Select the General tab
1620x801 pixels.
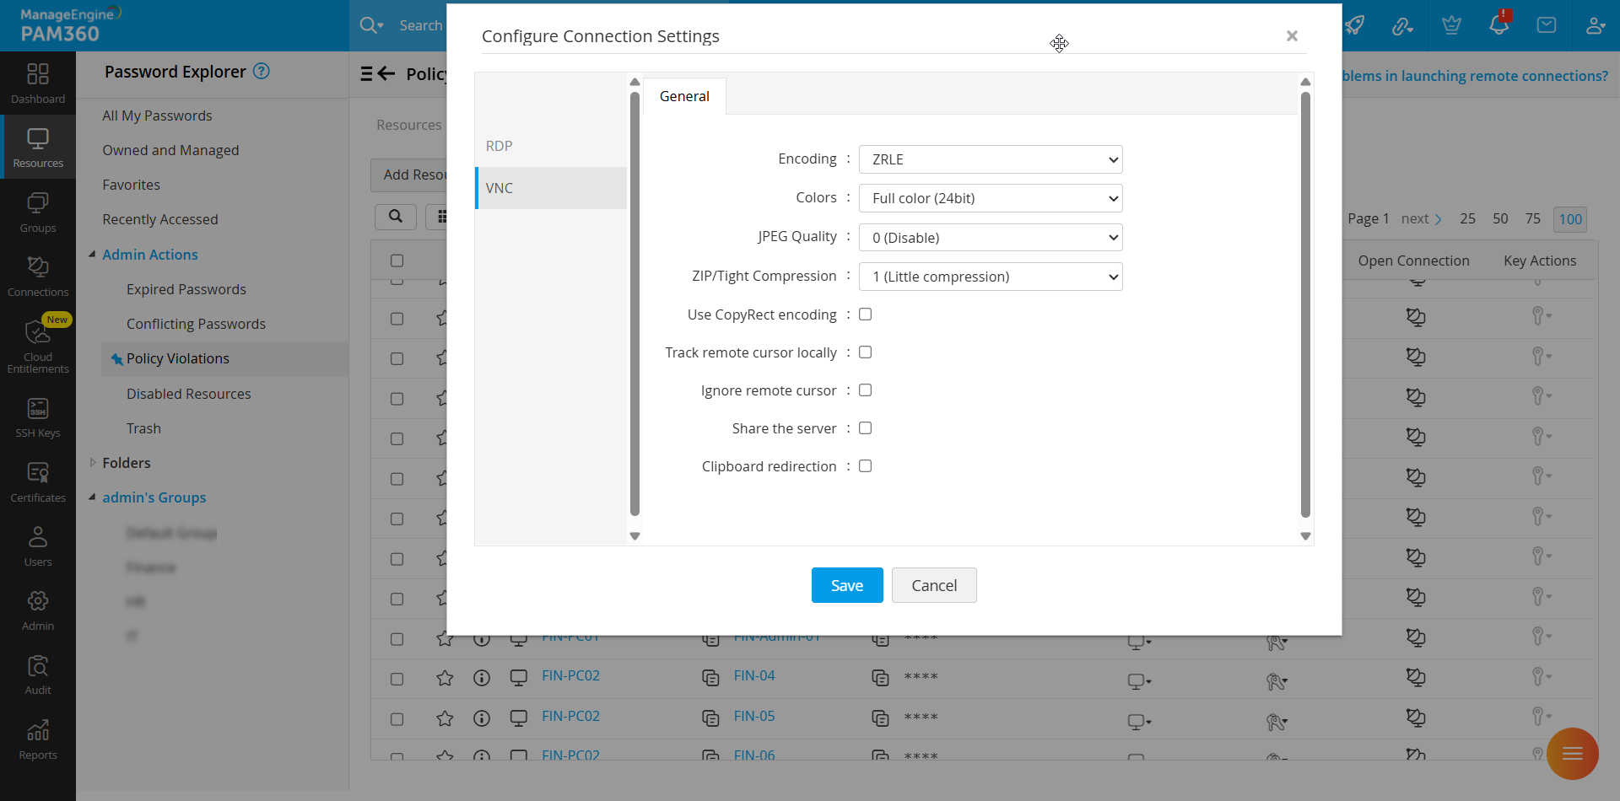tap(684, 95)
